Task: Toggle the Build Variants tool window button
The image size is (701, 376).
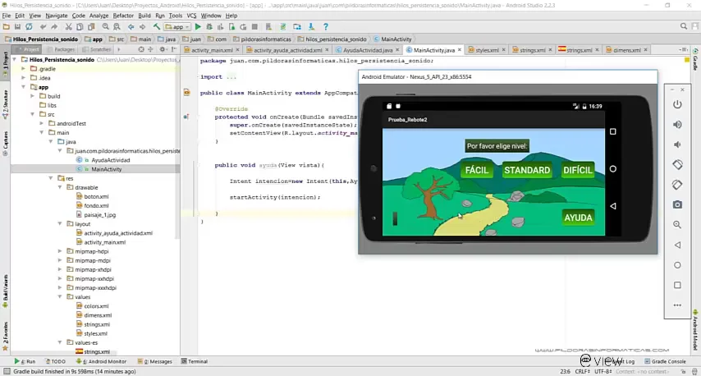Action: 5,291
